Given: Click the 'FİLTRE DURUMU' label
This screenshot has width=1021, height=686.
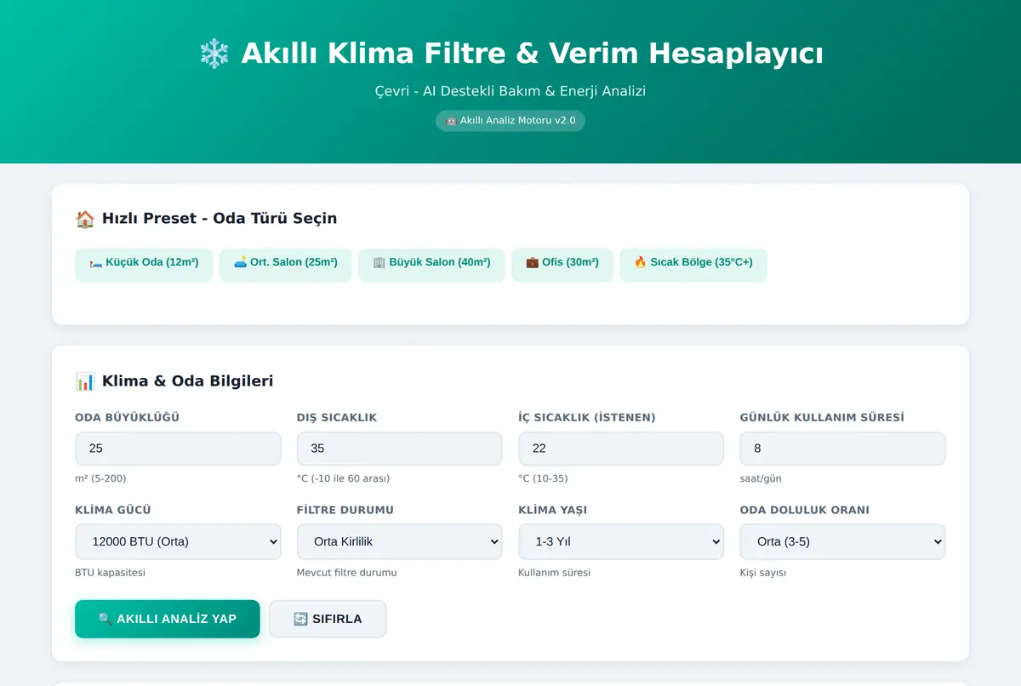Looking at the screenshot, I should (345, 511).
